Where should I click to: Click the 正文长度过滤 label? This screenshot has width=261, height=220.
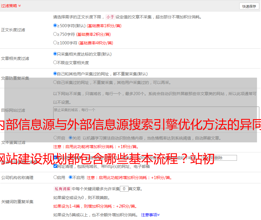pos(13,30)
